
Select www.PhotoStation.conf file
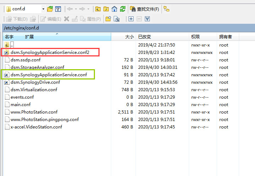coord(34,112)
